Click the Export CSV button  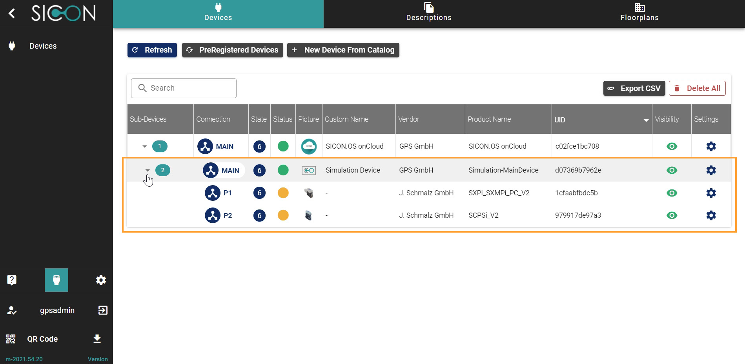pyautogui.click(x=634, y=88)
